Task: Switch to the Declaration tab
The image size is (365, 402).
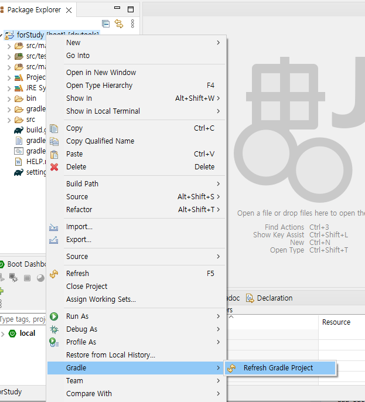Action: pyautogui.click(x=269, y=298)
